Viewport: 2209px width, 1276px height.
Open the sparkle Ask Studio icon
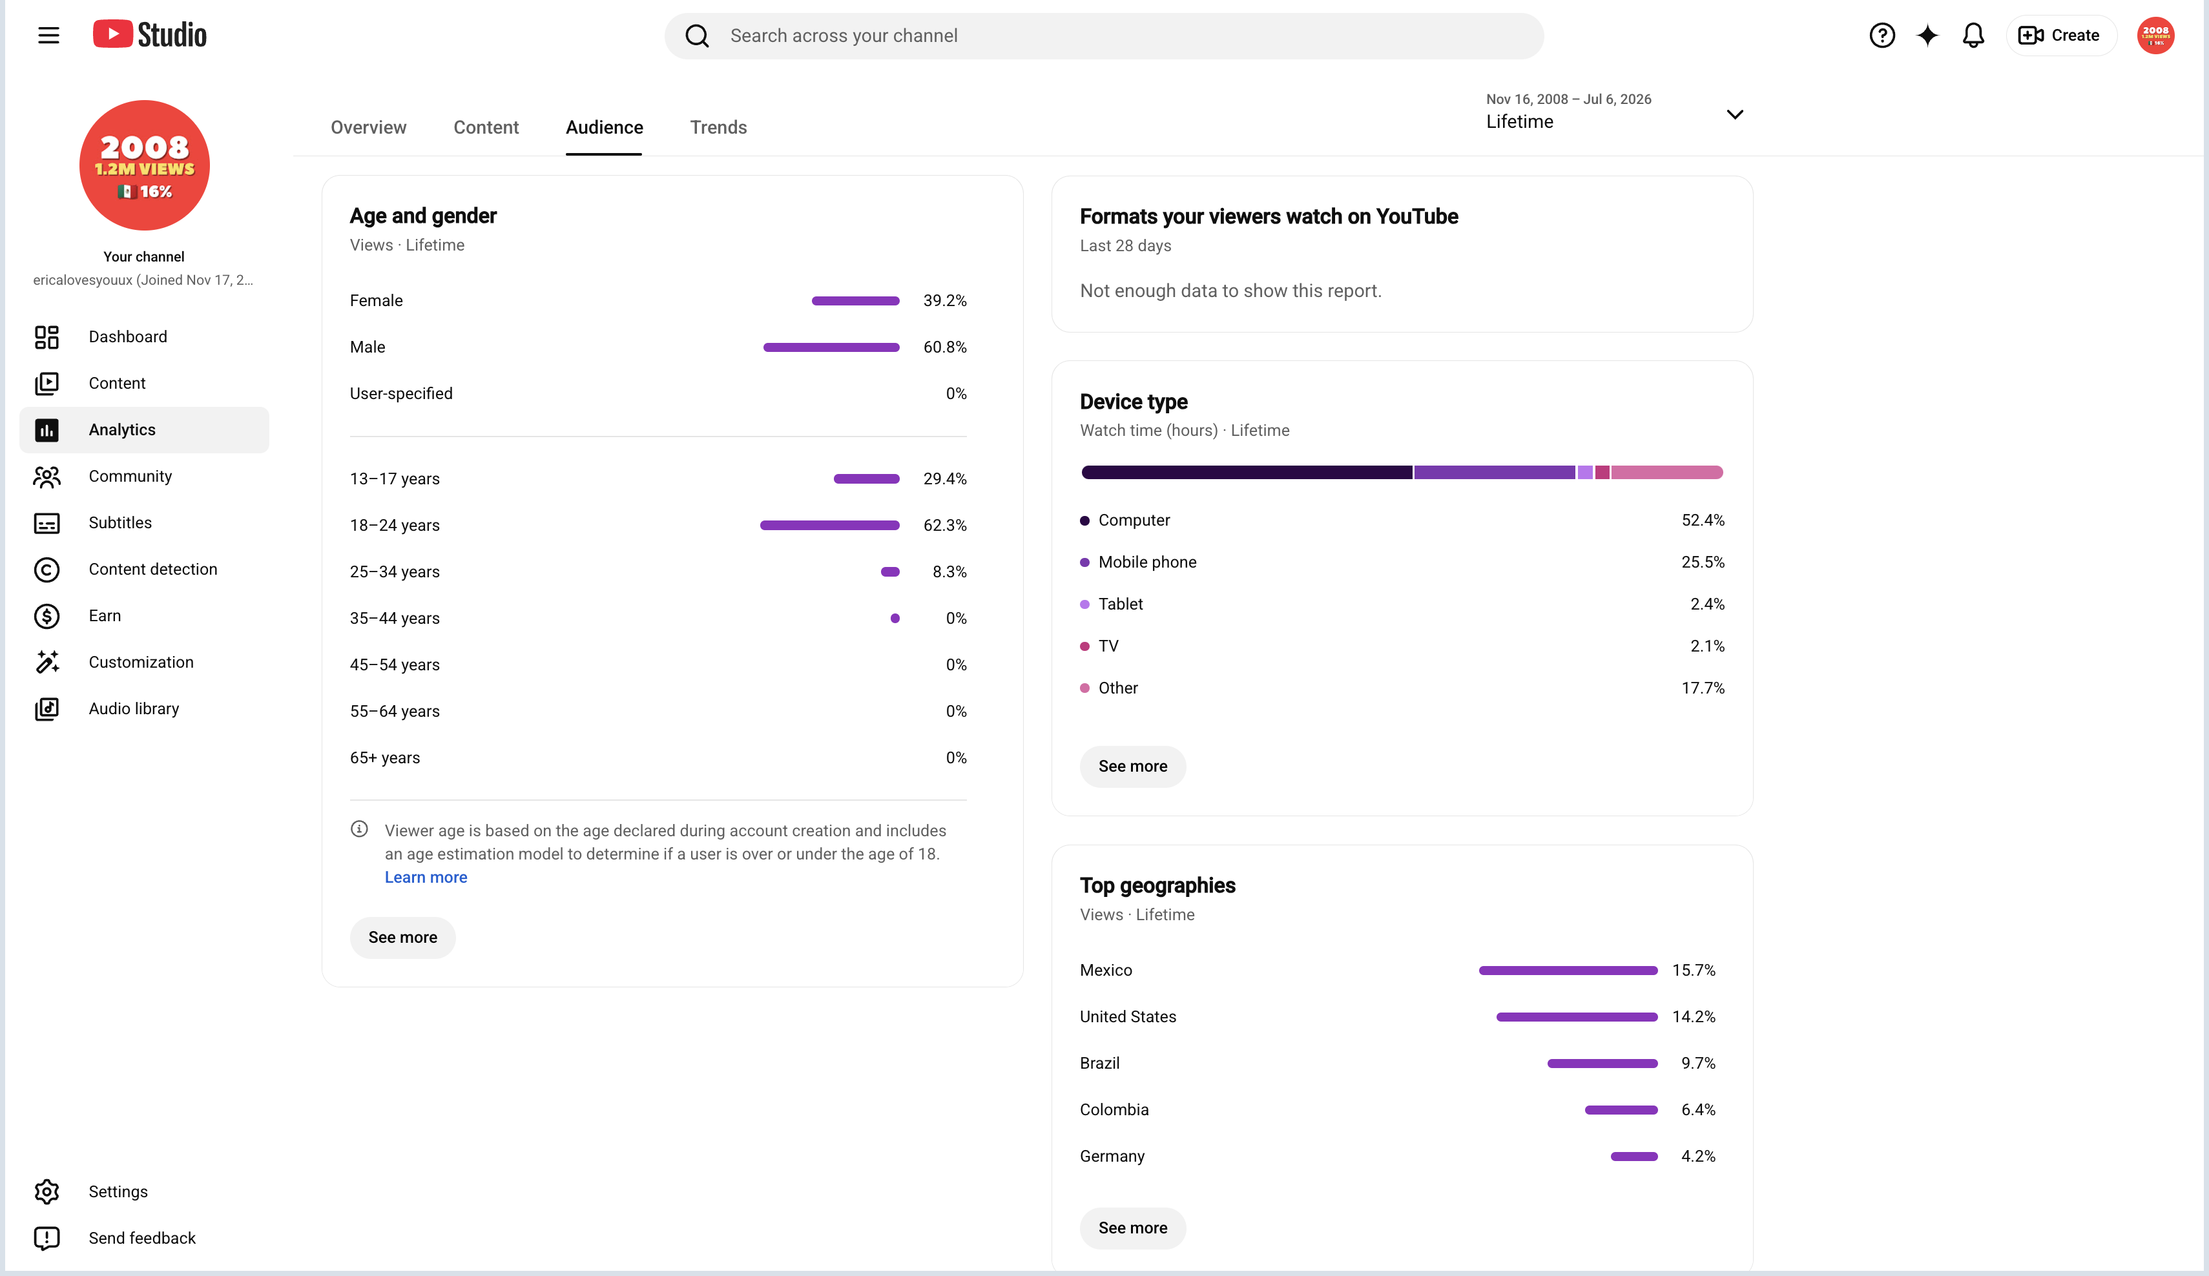pyautogui.click(x=1927, y=35)
